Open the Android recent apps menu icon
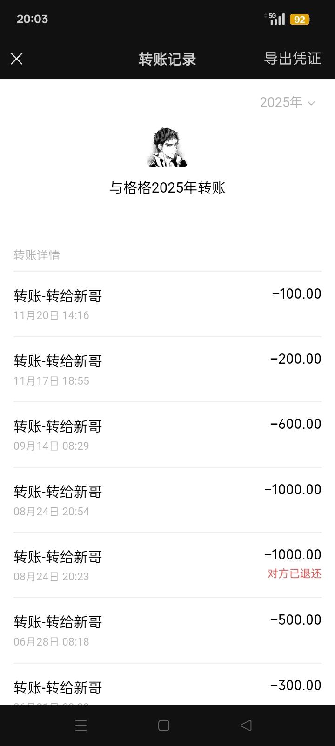The height and width of the screenshot is (746, 335). click(81, 726)
